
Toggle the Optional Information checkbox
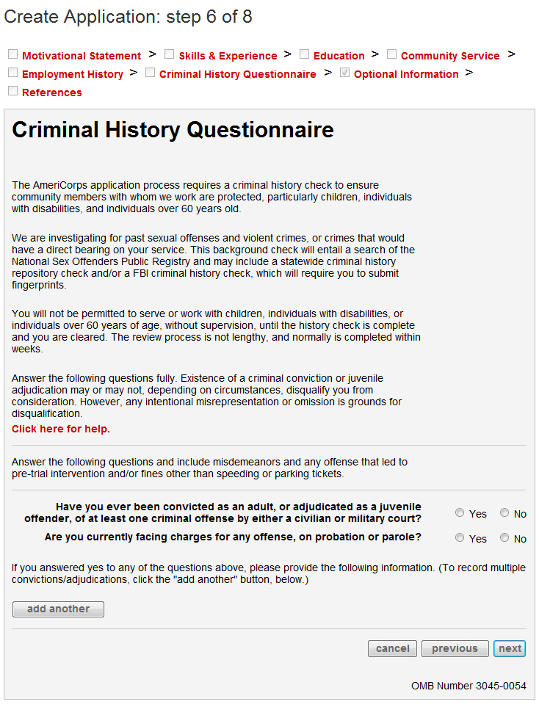coord(344,73)
